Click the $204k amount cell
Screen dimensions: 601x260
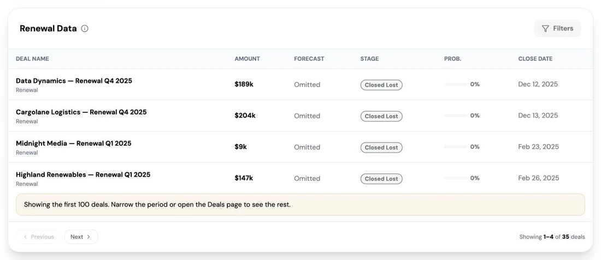(x=245, y=116)
